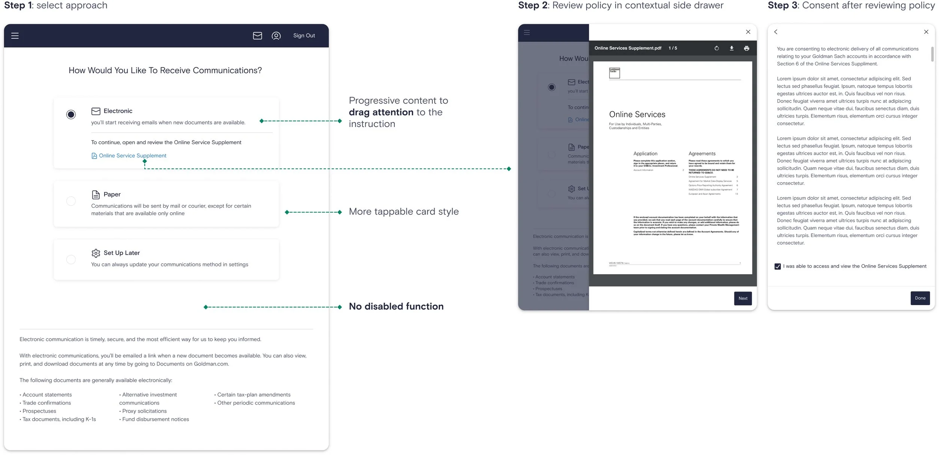
Task: Close the PDF side drawer with the X
Action: (x=748, y=32)
